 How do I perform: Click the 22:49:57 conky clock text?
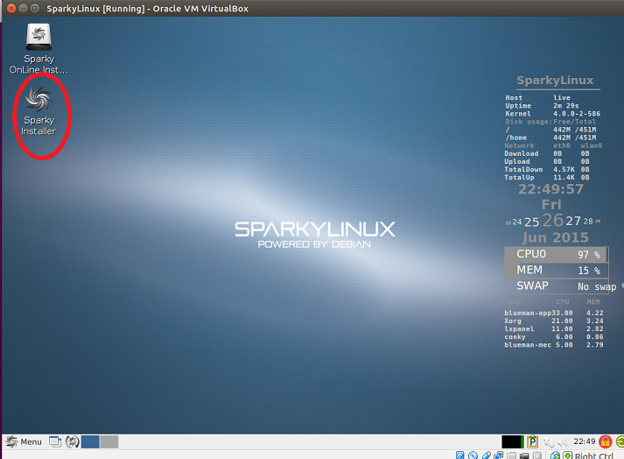click(550, 189)
